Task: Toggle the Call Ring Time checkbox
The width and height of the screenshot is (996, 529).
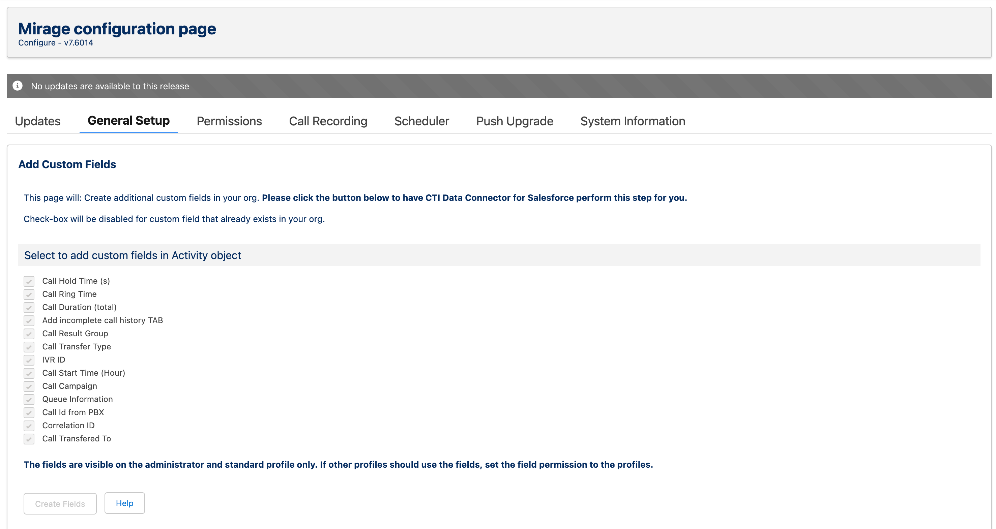Action: tap(29, 294)
